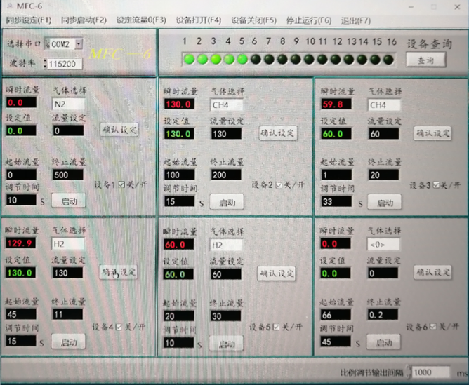Open device 4's H2 gas selection box
Screen dimensions: 469x385
[67, 244]
